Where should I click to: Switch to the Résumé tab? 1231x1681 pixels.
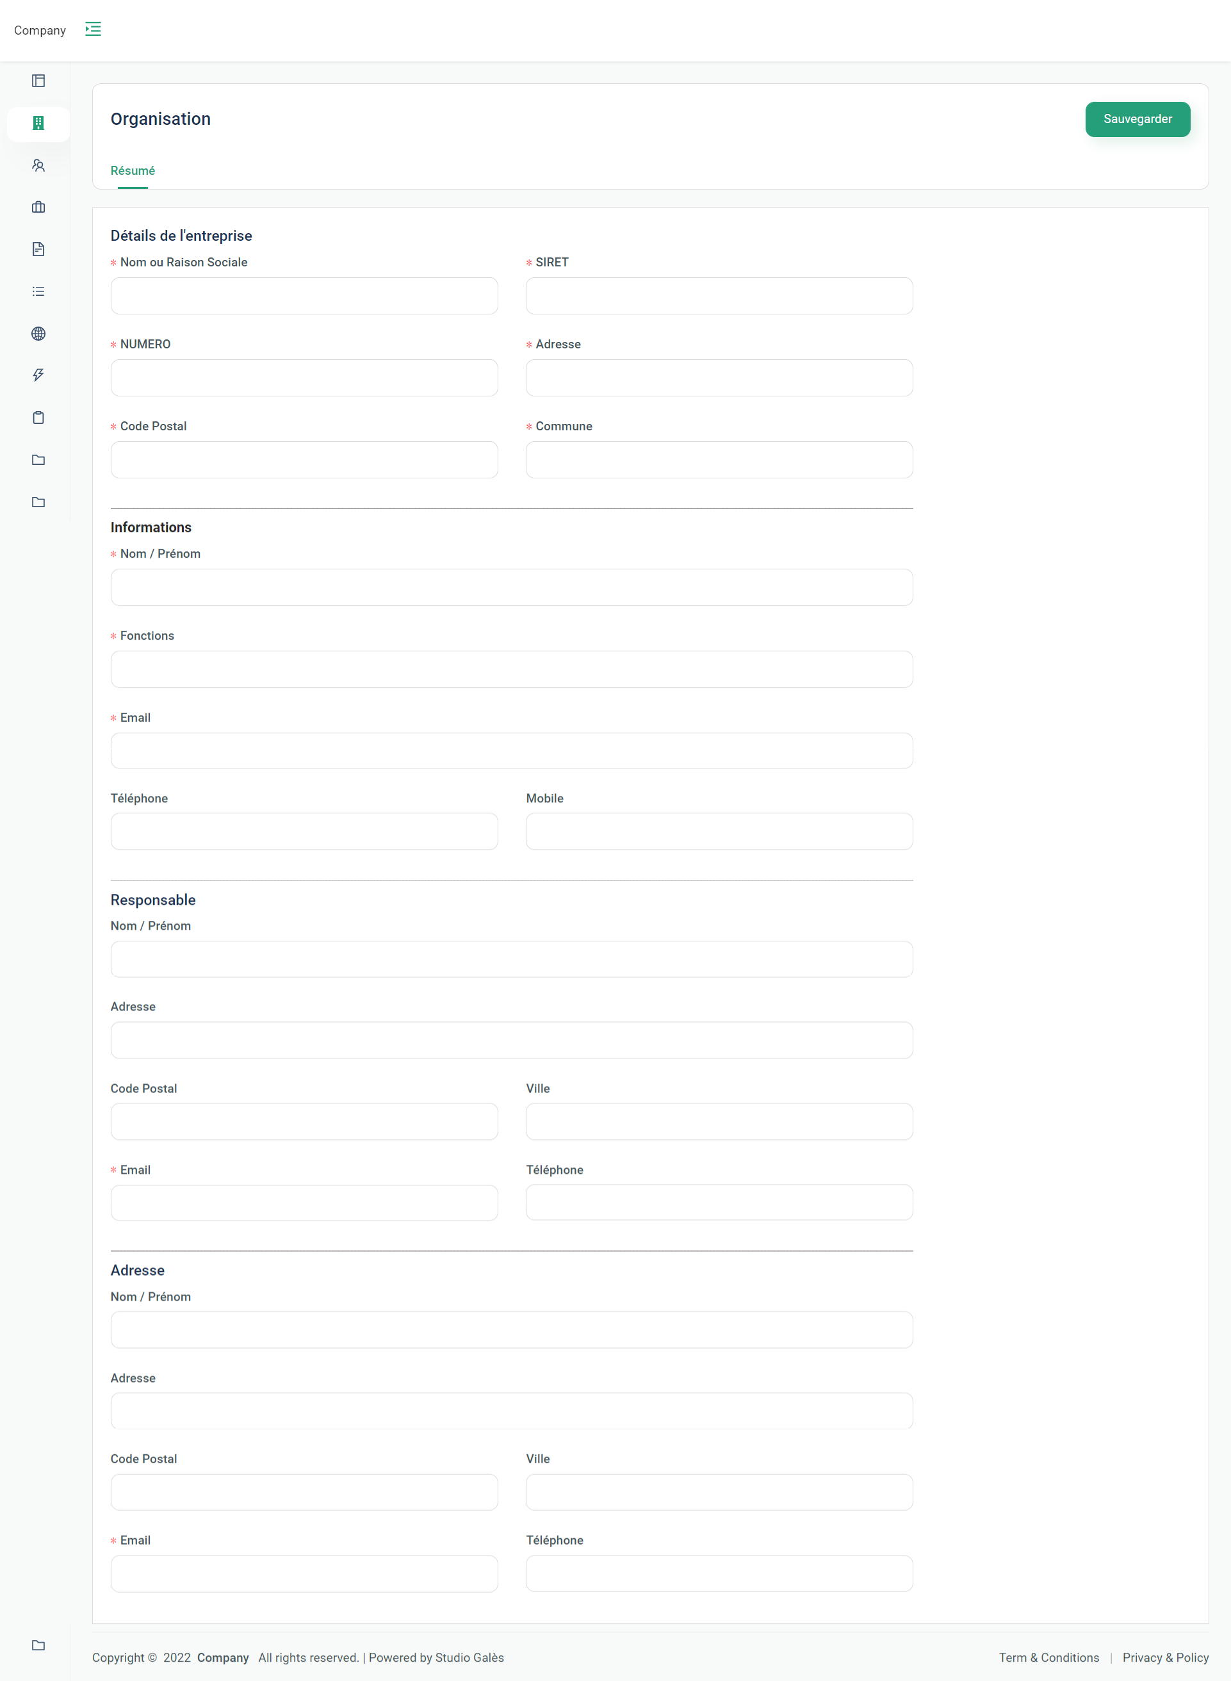[133, 170]
